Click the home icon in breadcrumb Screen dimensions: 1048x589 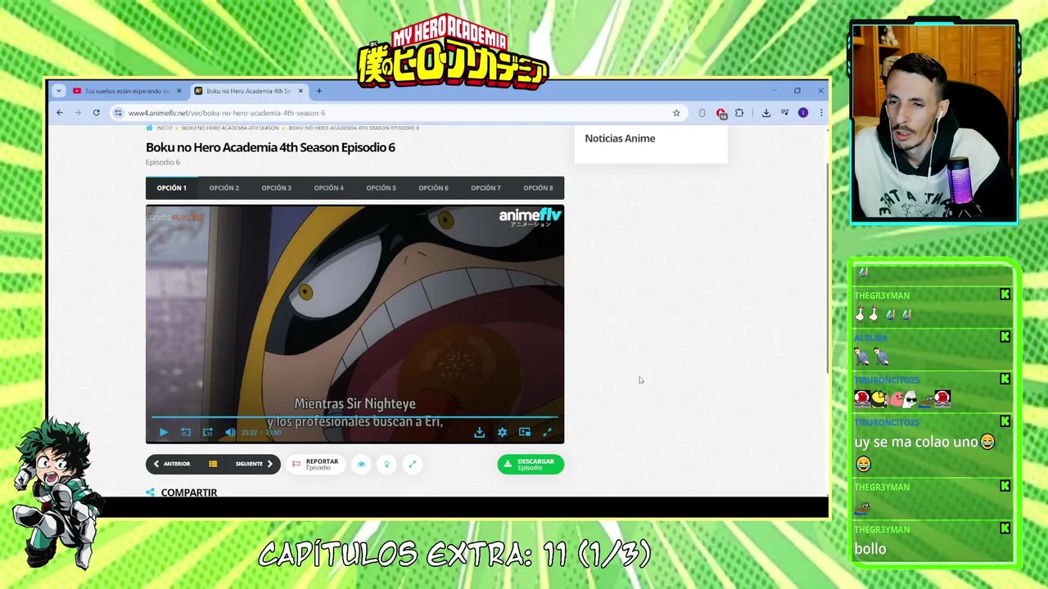(x=149, y=128)
